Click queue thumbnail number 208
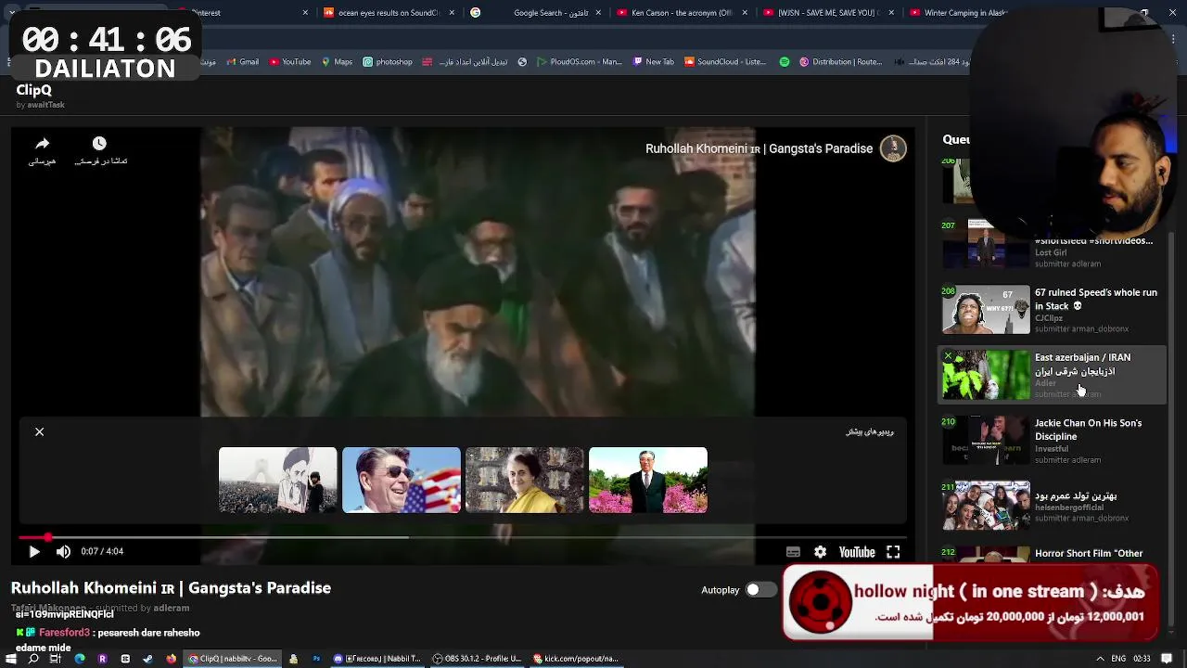 (986, 310)
